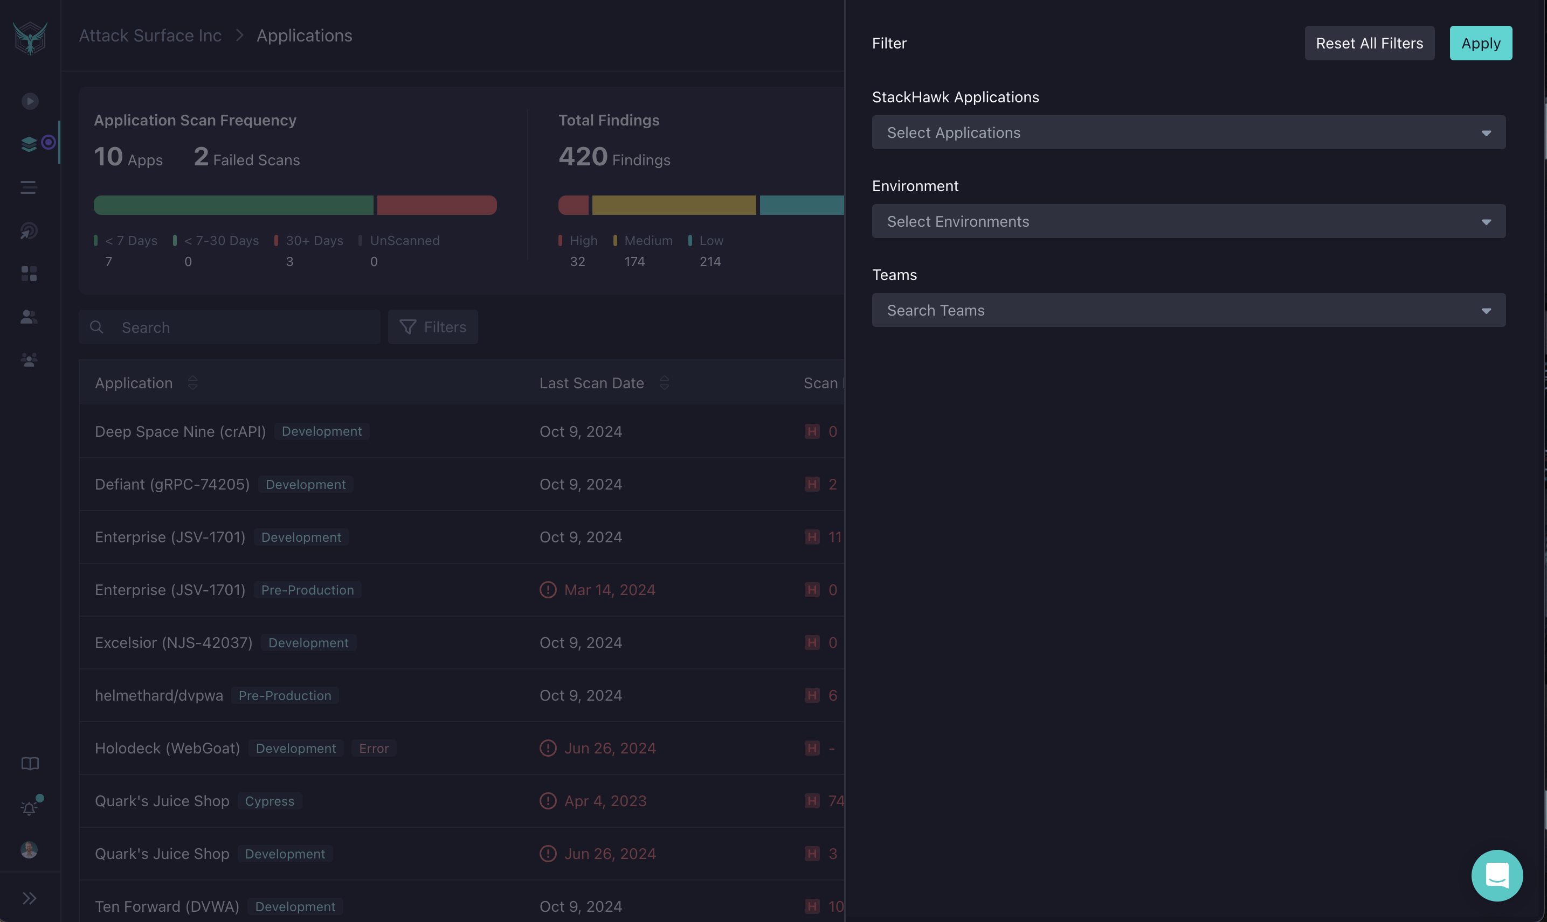
Task: Open the Search Teams dropdown
Action: coord(1188,310)
